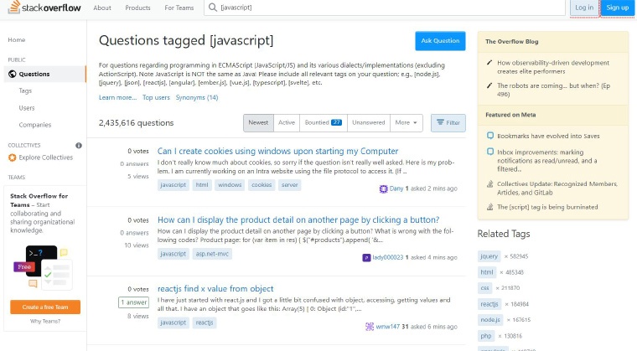637x351 pixels.
Task: Click the Ask Question button
Action: [440, 40]
